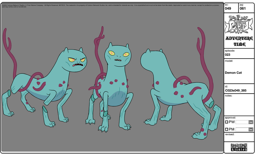Image resolution: width=257 pixels, height=154 pixels.
Task: Open the PM date calendar picker
Action: [250, 129]
